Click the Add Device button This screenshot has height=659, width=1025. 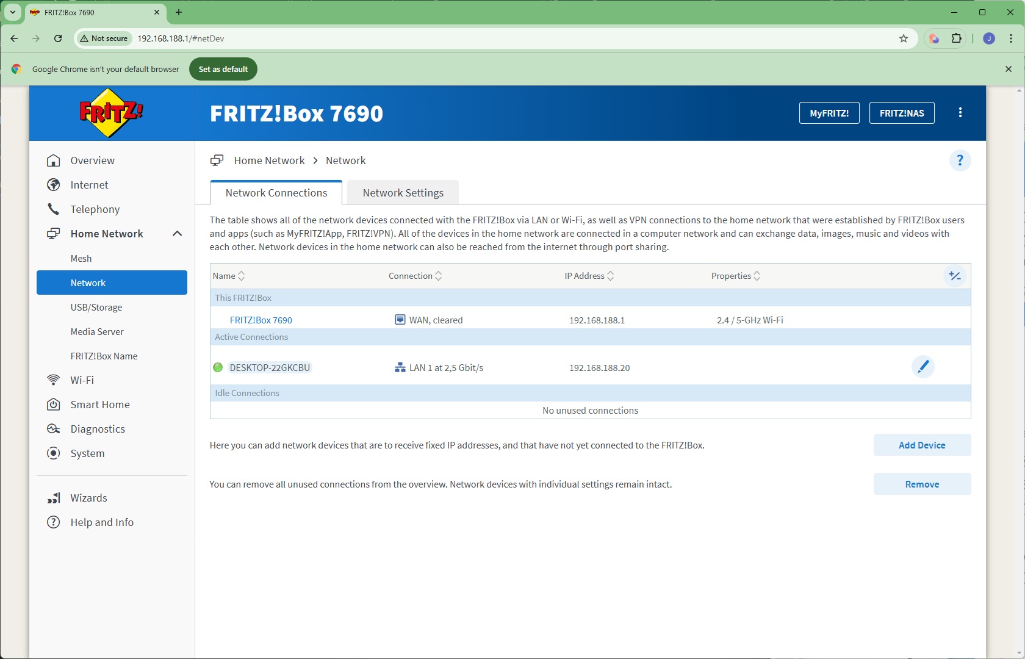pyautogui.click(x=922, y=445)
